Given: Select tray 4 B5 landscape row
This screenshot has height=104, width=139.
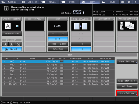Looking at the screenshot, I should [58, 71].
